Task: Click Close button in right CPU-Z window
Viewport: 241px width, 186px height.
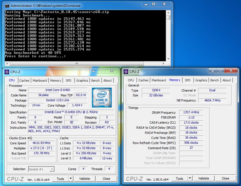Action: coord(225,178)
